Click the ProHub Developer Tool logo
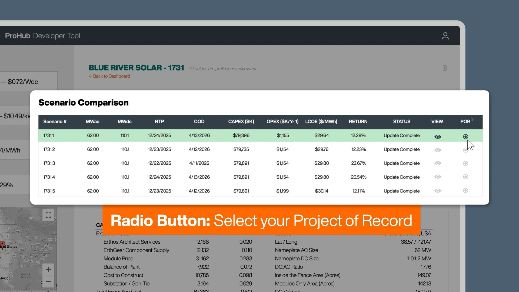 coord(42,36)
